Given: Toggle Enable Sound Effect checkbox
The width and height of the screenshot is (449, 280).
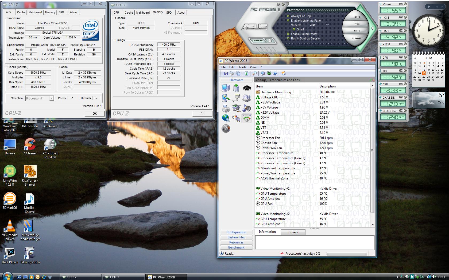Looking at the screenshot, I should point(288,34).
